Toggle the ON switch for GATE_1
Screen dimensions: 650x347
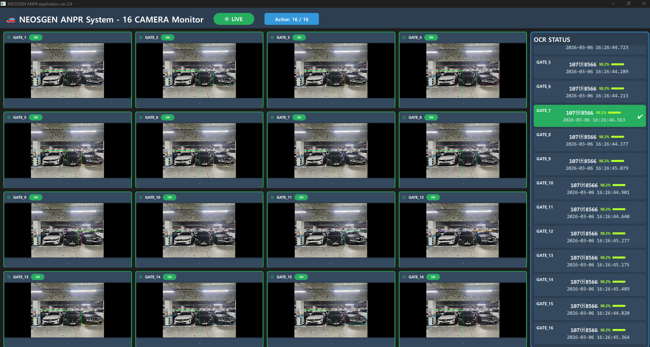[36, 37]
